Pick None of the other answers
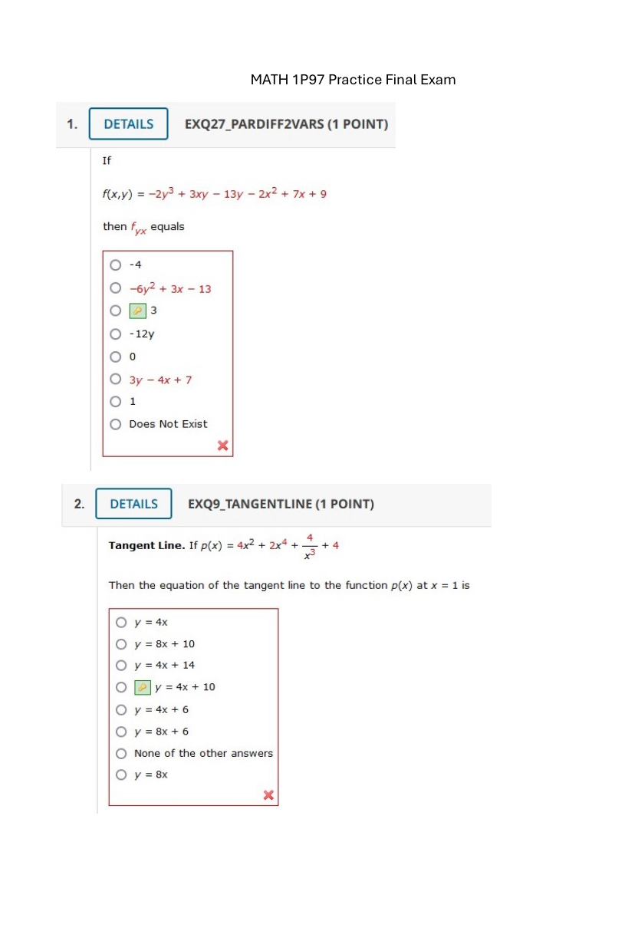The height and width of the screenshot is (934, 638). click(x=121, y=753)
